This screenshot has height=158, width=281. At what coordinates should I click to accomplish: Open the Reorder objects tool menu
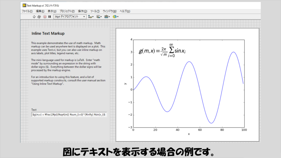pyautogui.click(x=115, y=17)
